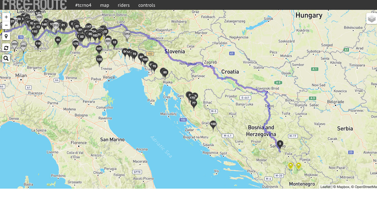Switch to the map page
This screenshot has height=200, width=377.
[x=104, y=5]
